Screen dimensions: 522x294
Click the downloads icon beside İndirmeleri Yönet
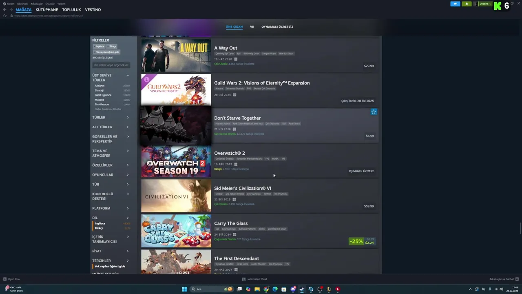244,279
